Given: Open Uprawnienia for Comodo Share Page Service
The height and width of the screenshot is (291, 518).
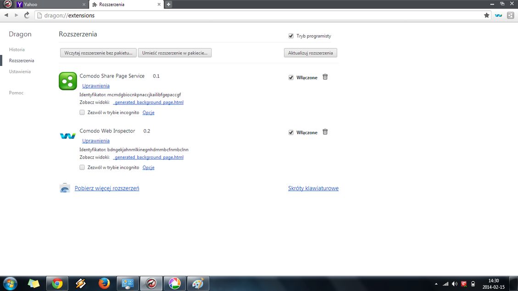Looking at the screenshot, I should [96, 86].
